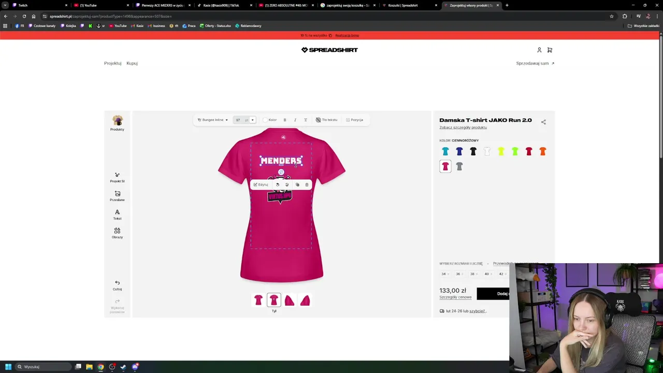The image size is (663, 373).
Task: Choose the navy blue shirt color
Action: 459,151
